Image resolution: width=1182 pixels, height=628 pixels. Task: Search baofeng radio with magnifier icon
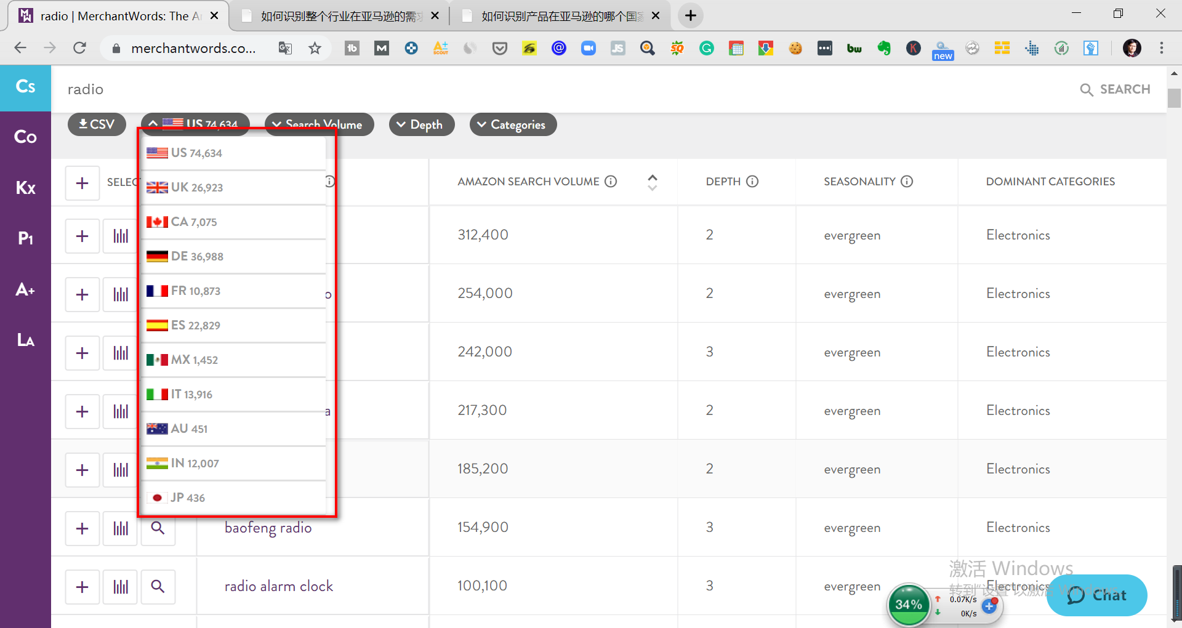(158, 528)
